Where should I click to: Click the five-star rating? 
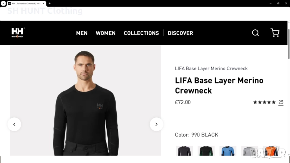pos(264,103)
